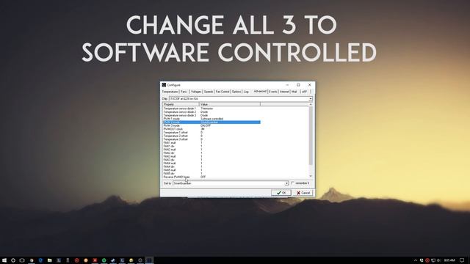Image resolution: width=470 pixels, height=264 pixels.
Task: Switch to the Log tab
Action: point(246,92)
